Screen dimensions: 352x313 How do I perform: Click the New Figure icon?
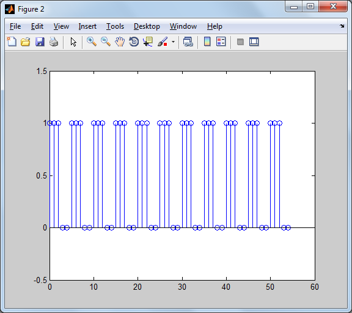[12, 42]
